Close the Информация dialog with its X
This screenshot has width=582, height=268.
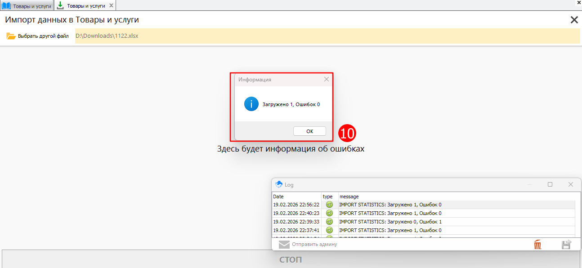327,80
